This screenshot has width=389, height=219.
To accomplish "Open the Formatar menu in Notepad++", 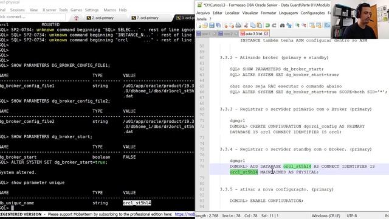I will (x=268, y=13).
